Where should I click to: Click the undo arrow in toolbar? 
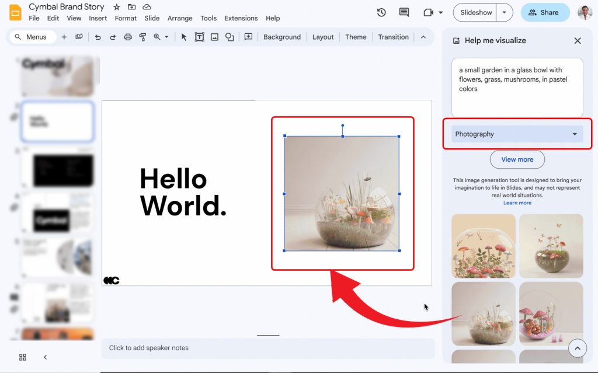(x=98, y=37)
